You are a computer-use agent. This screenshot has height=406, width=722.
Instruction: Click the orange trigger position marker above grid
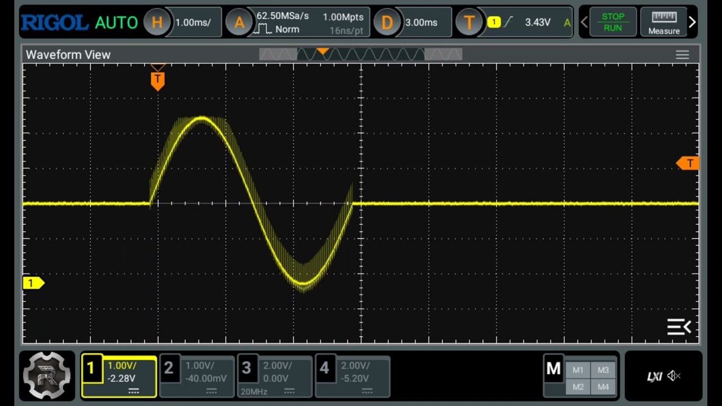point(157,79)
